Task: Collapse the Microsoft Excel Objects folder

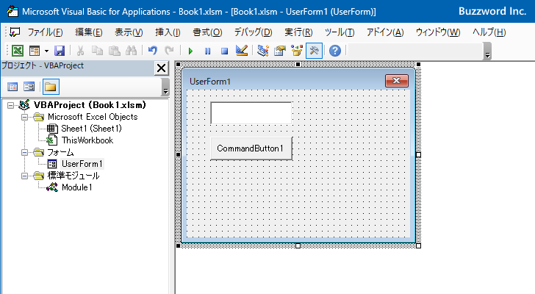Action: click(24, 117)
